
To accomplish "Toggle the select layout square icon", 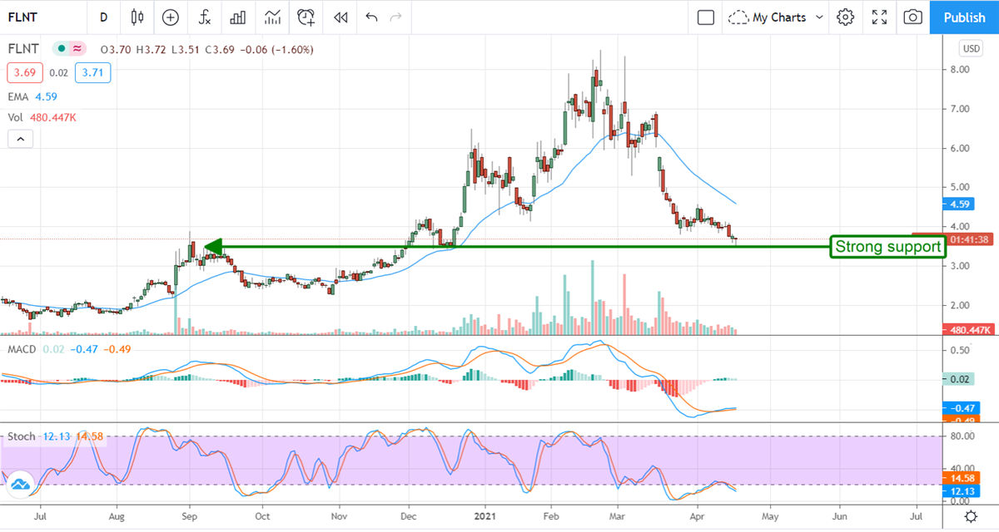I will pos(706,17).
